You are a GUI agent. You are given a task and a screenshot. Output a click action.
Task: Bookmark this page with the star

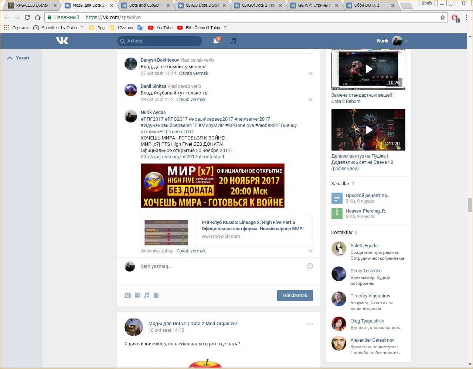click(x=443, y=17)
